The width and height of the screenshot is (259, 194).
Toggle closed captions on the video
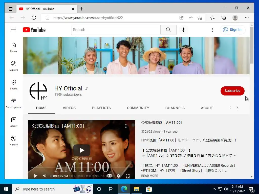click(x=110, y=176)
